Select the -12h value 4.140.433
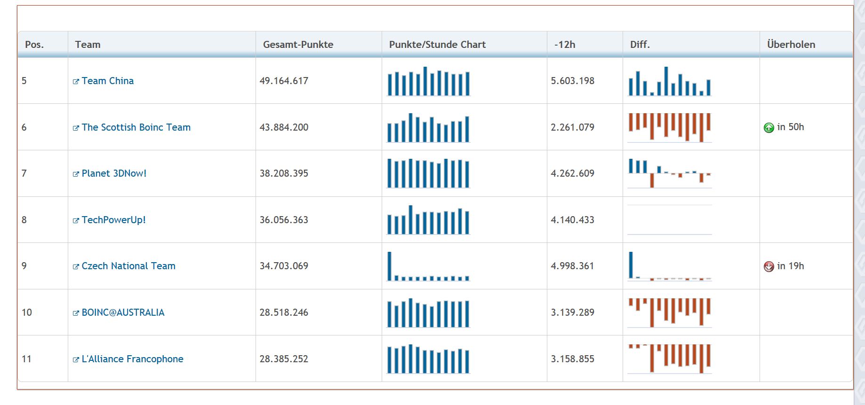The height and width of the screenshot is (405, 865). click(572, 220)
